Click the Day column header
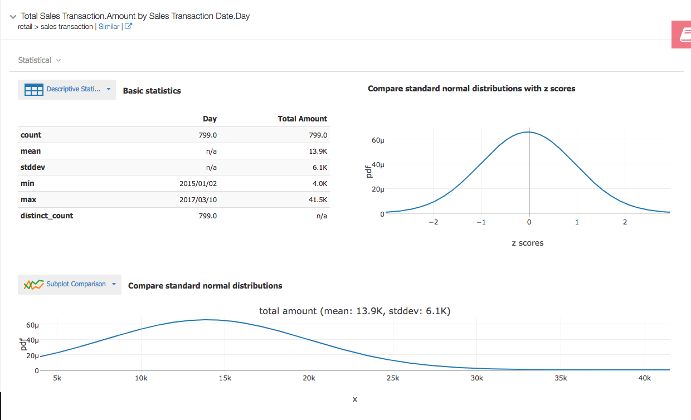 (210, 119)
